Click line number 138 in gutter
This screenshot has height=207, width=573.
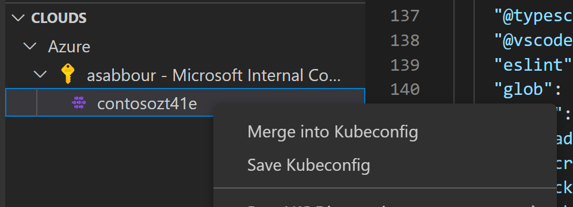tap(405, 40)
